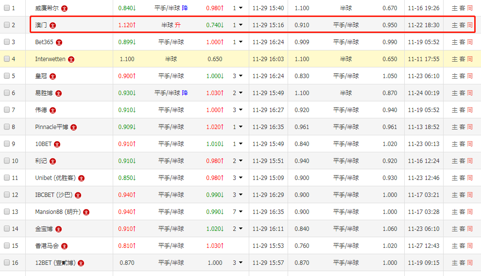Click the orange 同 link in 香港马会 row
This screenshot has height=276, width=481.
click(470, 245)
